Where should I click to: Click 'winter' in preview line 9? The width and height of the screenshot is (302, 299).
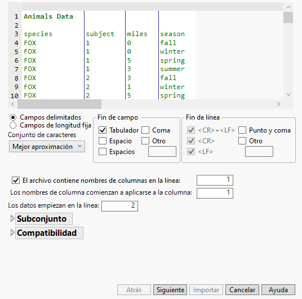click(x=172, y=87)
